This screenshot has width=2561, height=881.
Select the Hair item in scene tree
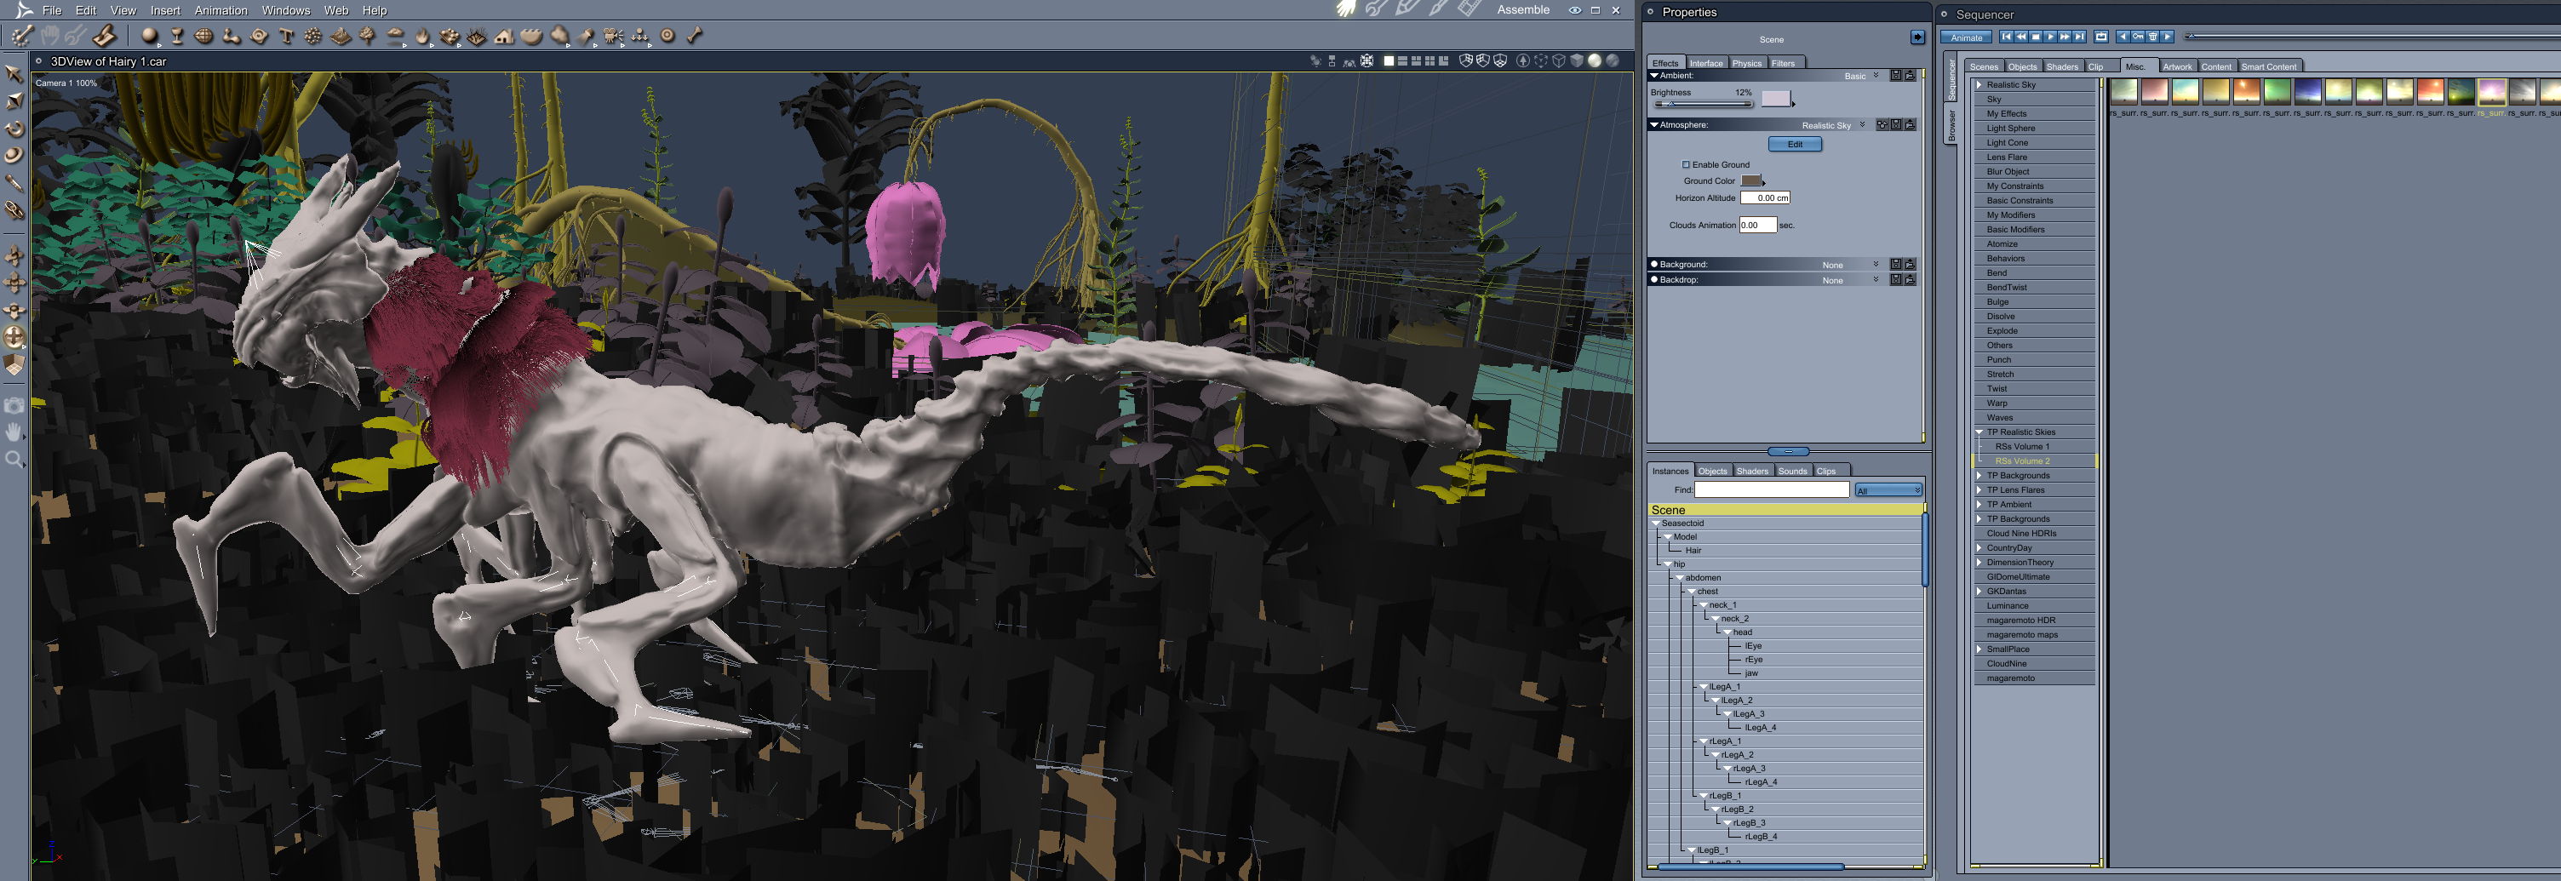click(x=1693, y=551)
